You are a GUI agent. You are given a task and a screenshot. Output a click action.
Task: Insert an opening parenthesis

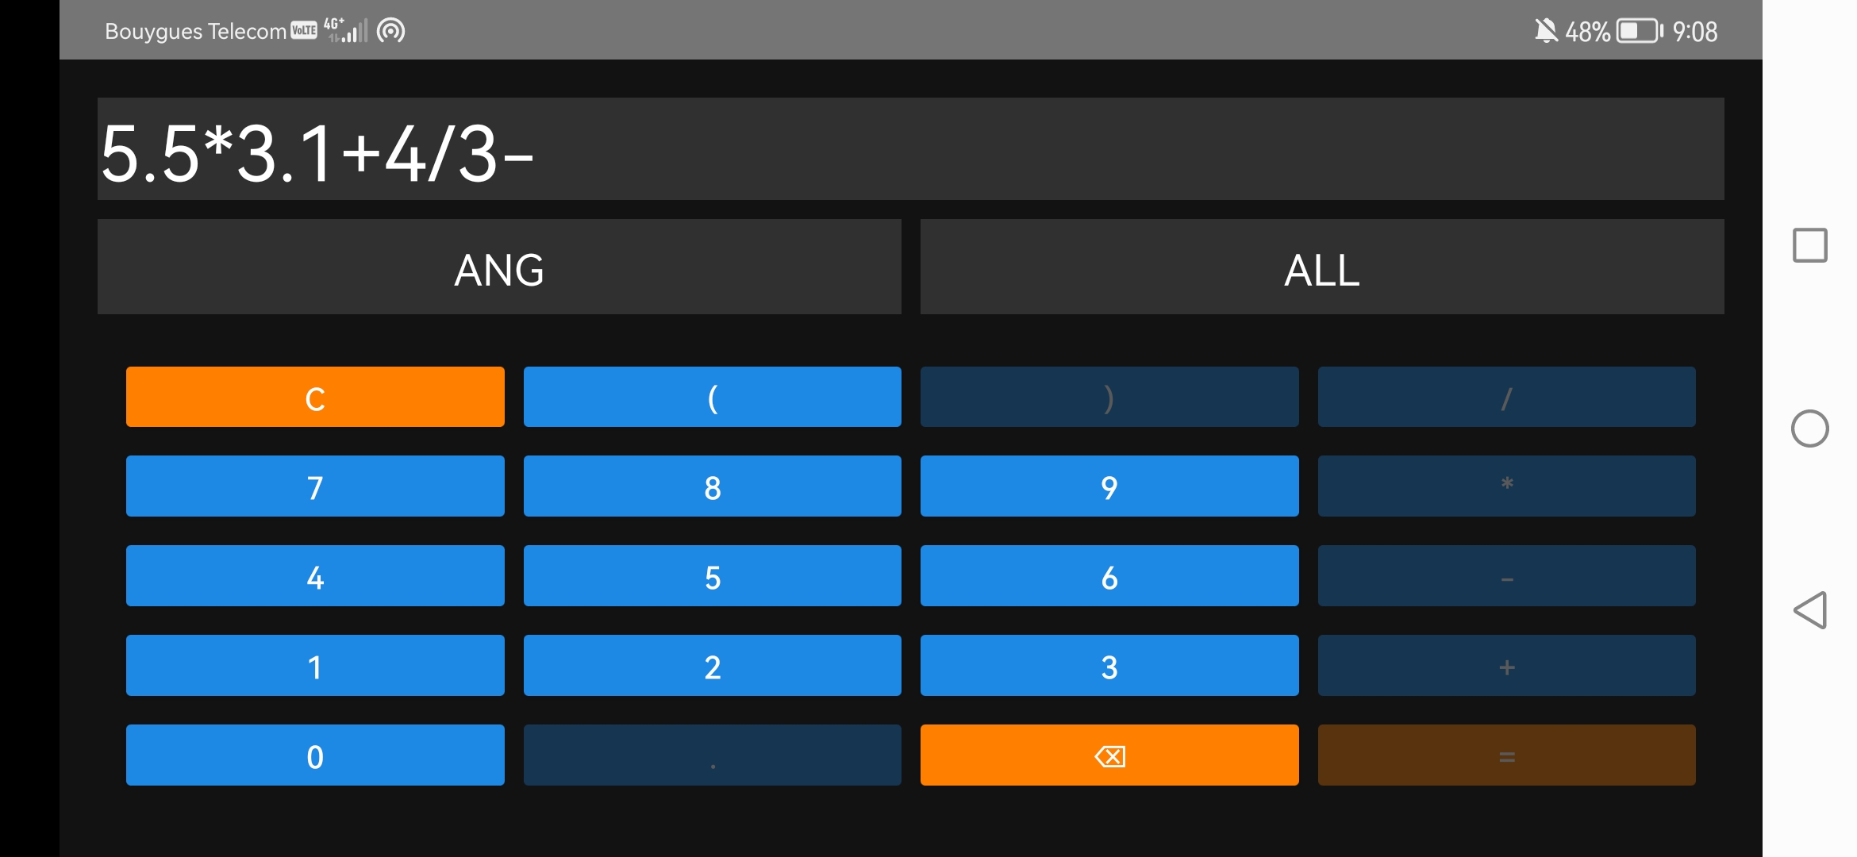pos(712,397)
